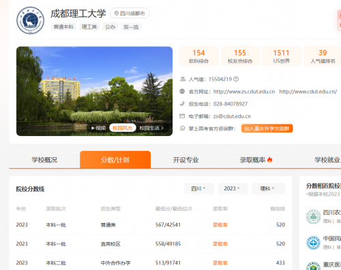Click the envelope icon before 电子邮箱
Image resolution: width=341 pixels, height=270 pixels.
pyautogui.click(x=182, y=116)
